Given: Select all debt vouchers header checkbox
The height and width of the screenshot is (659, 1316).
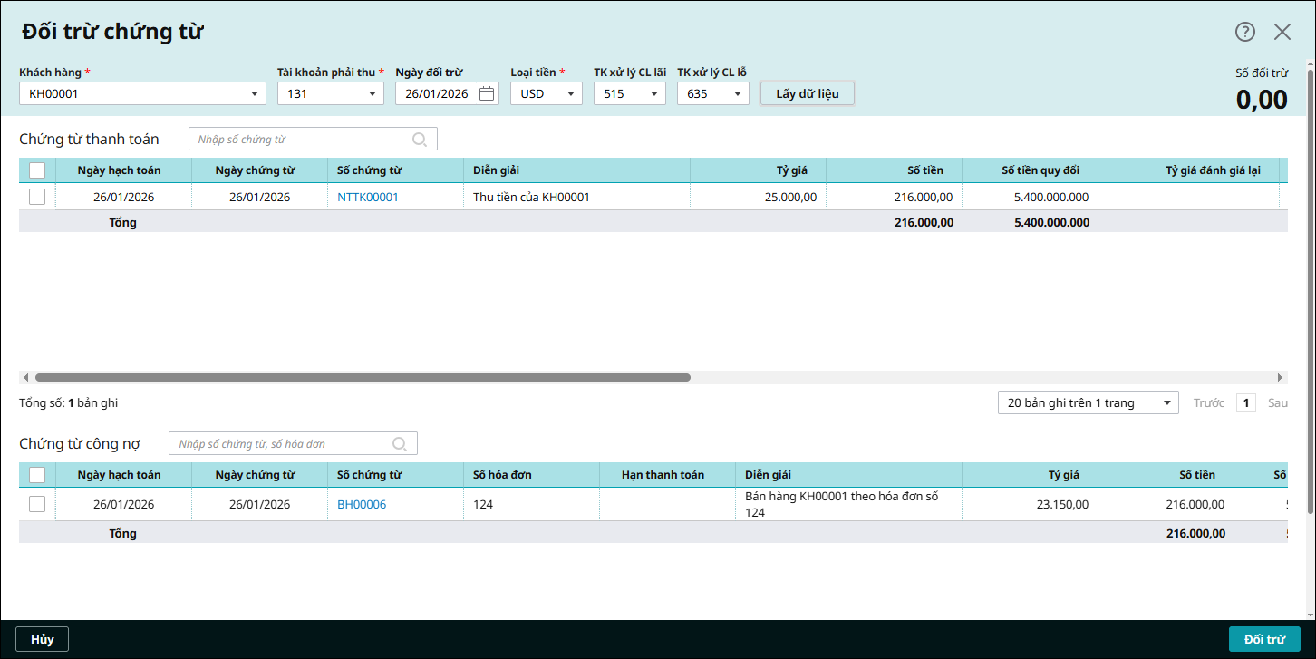Looking at the screenshot, I should [x=37, y=475].
